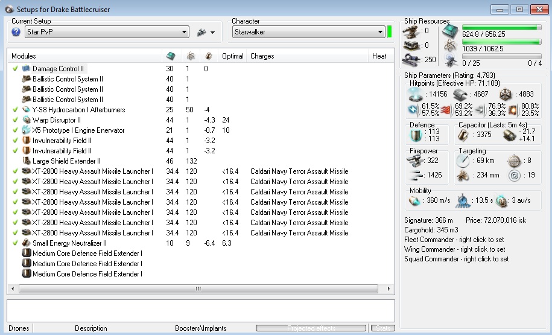Click the Stats button
Screen dimensions: 552x335
(x=383, y=328)
